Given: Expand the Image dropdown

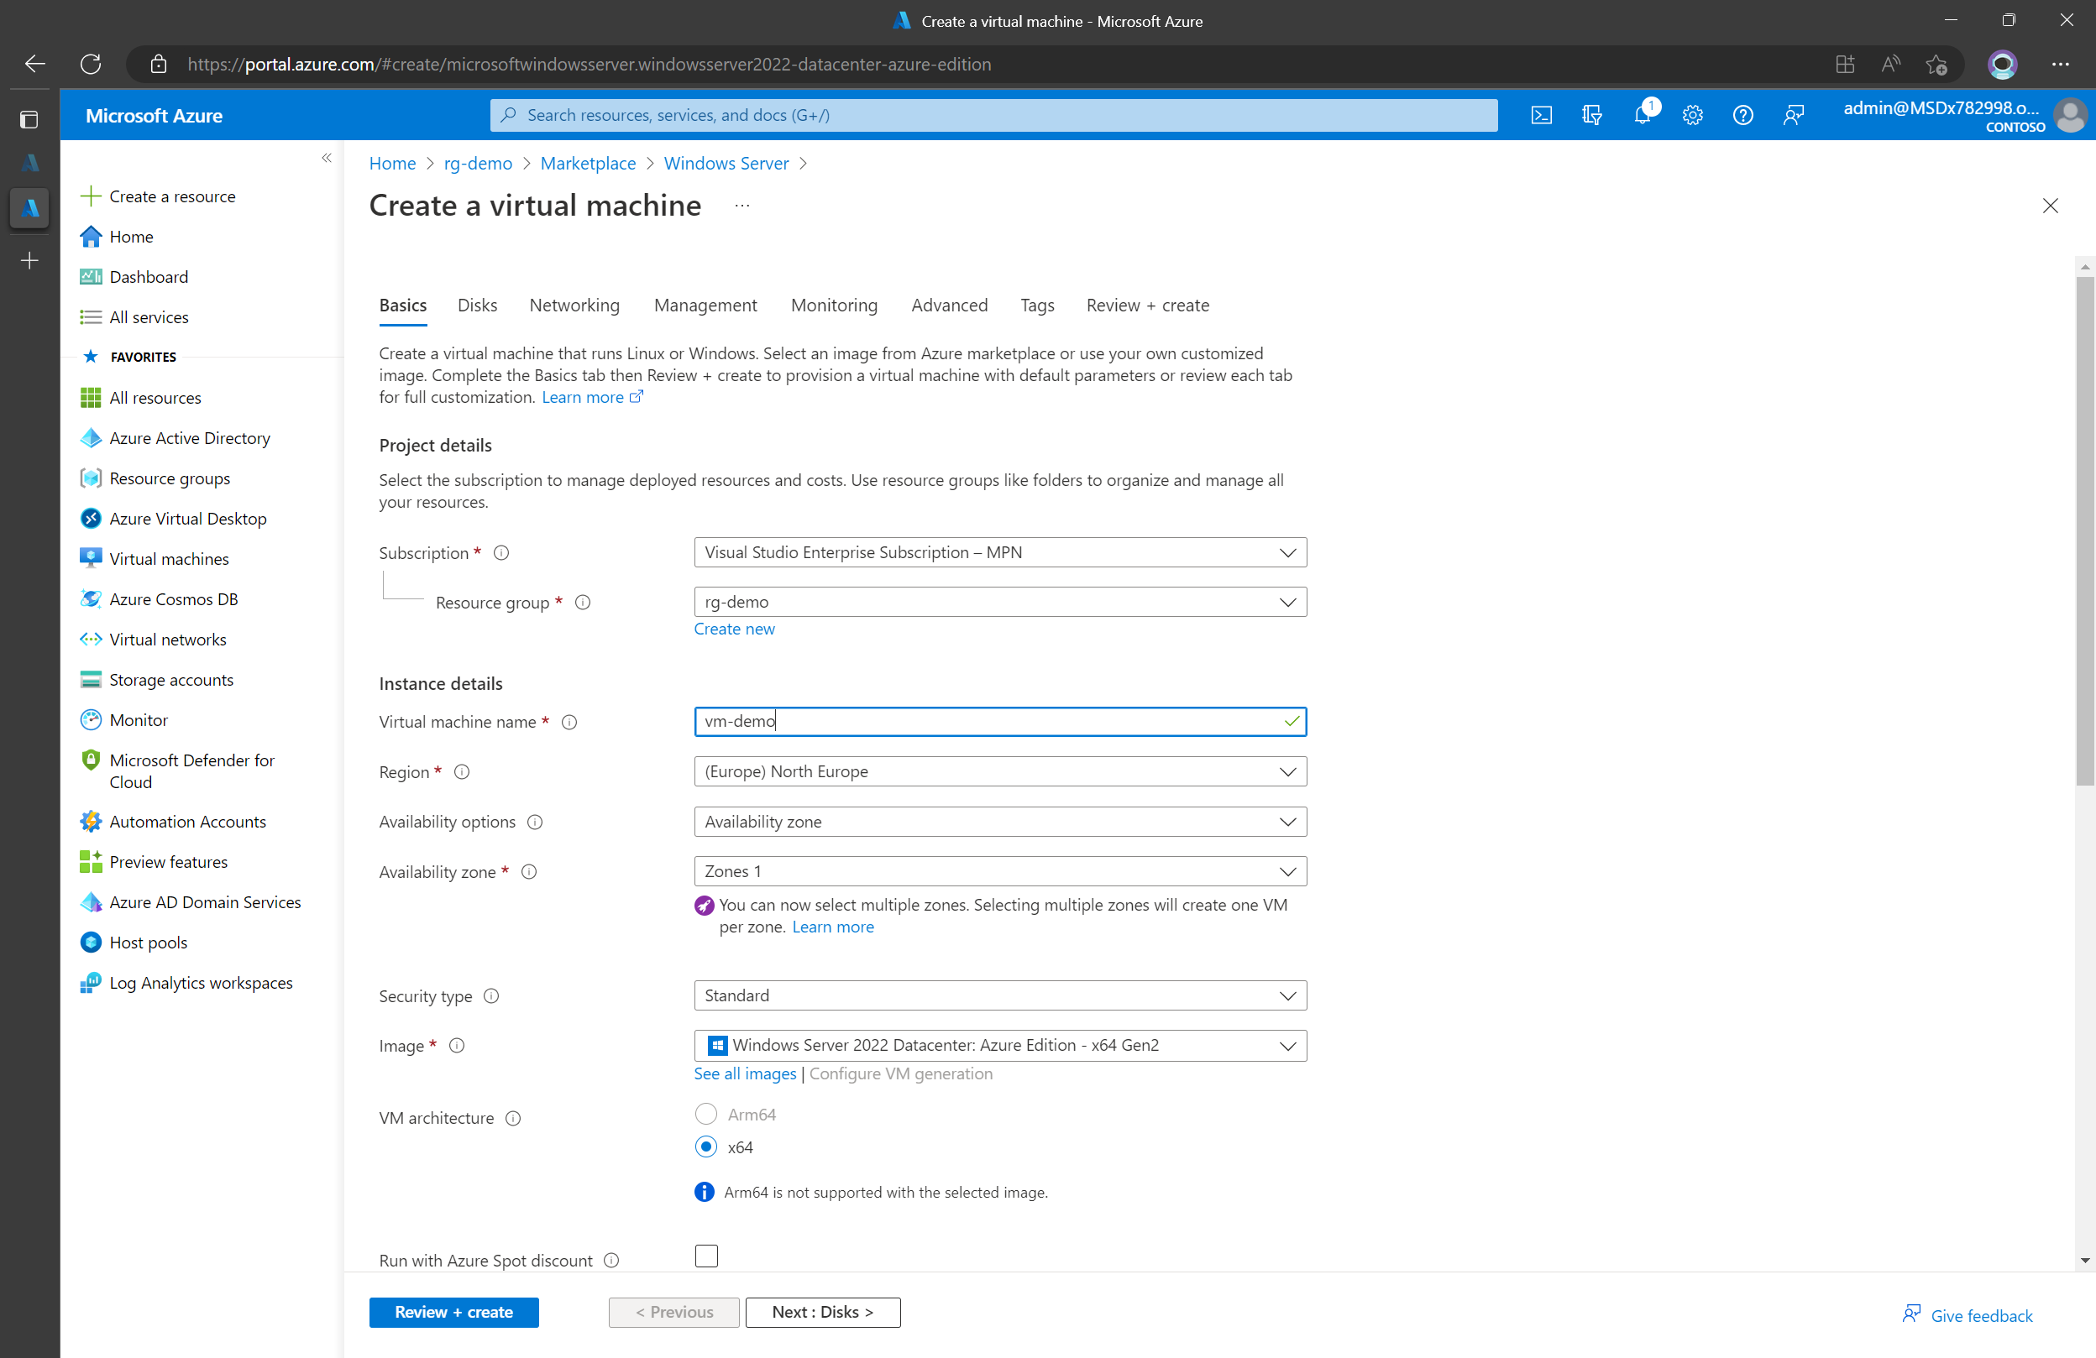Looking at the screenshot, I should pyautogui.click(x=999, y=1045).
